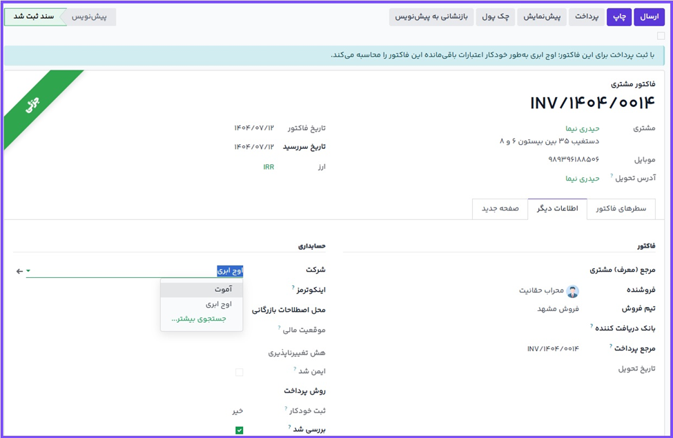
Task: Click the help icon beside مرجع پرداخت
Action: pyautogui.click(x=612, y=346)
